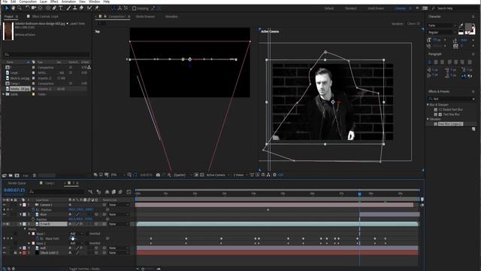This screenshot has height=271, width=481.
Task: Delete selected project item with trash icon
Action: click(35, 175)
